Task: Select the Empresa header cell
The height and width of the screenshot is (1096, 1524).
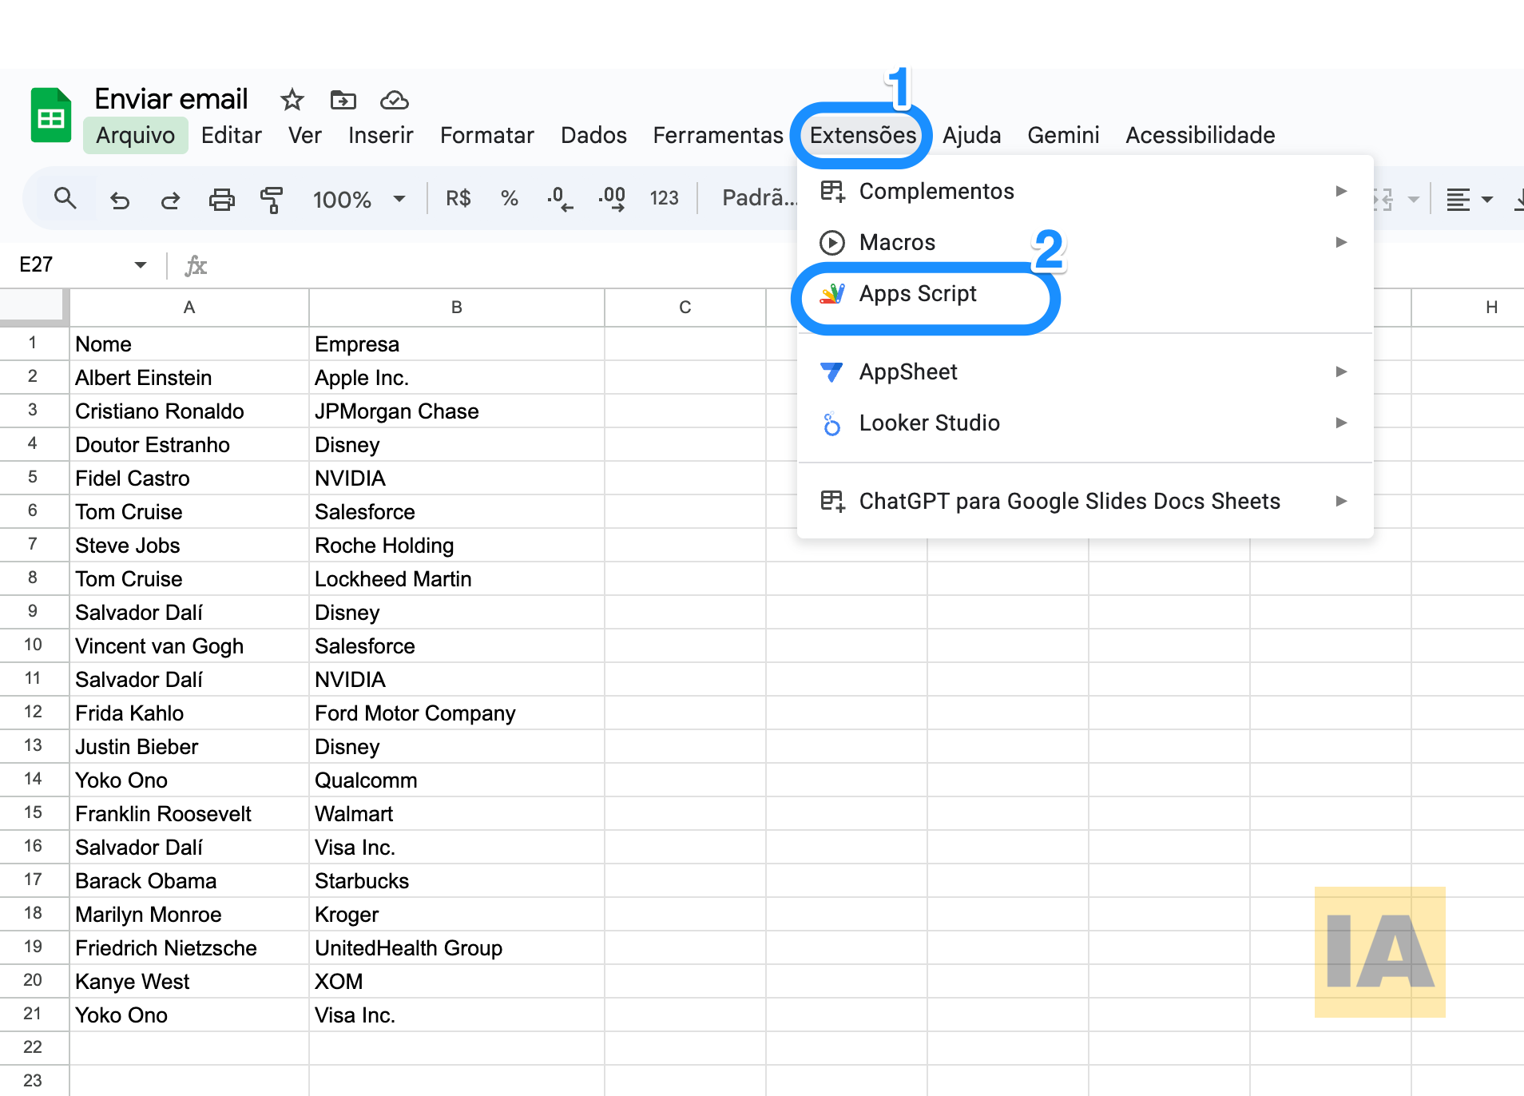Action: coord(456,343)
